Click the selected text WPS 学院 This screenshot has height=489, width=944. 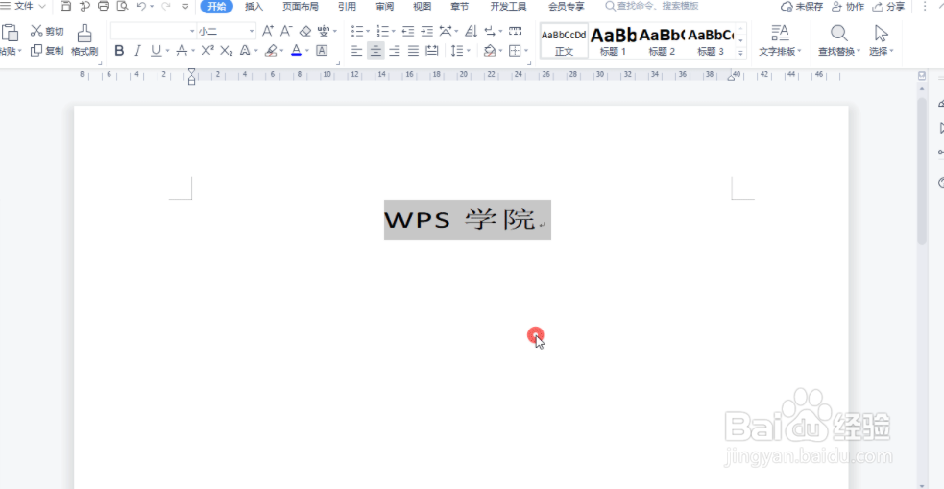coord(460,220)
